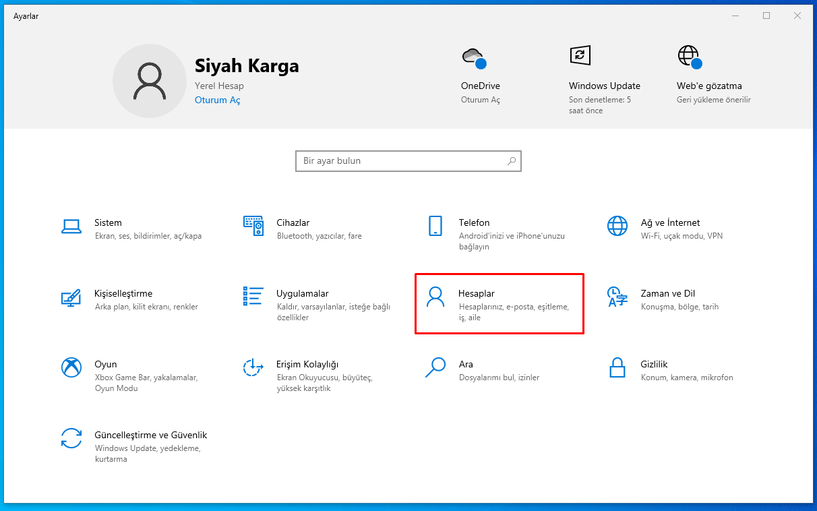This screenshot has height=511, width=817.
Task: Select the Hesaplar person icon
Action: point(436,297)
